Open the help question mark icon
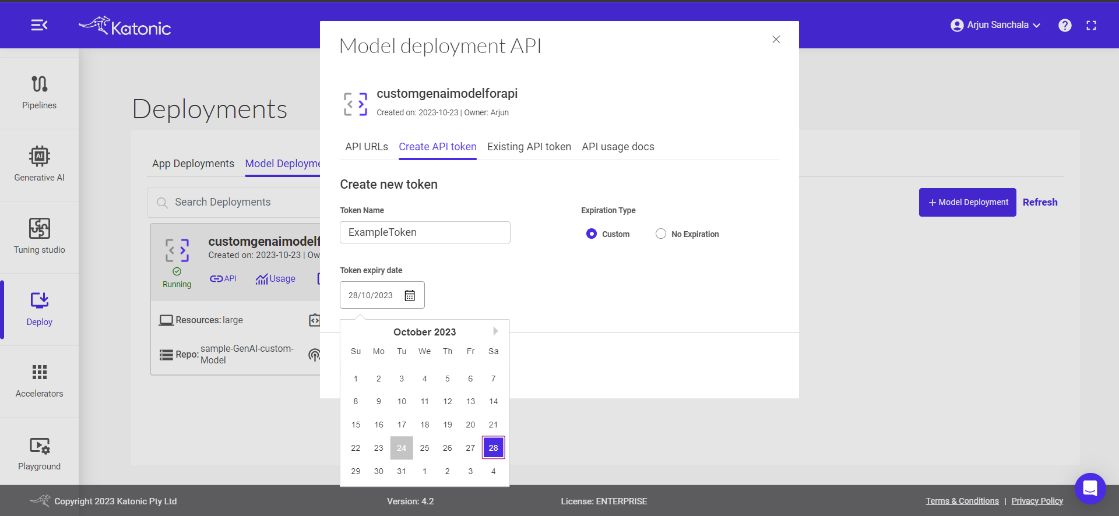This screenshot has height=516, width=1119. (x=1065, y=25)
